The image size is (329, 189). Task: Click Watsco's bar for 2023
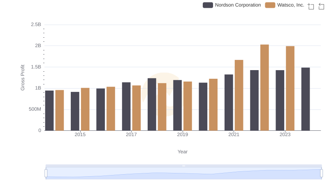[290, 89]
